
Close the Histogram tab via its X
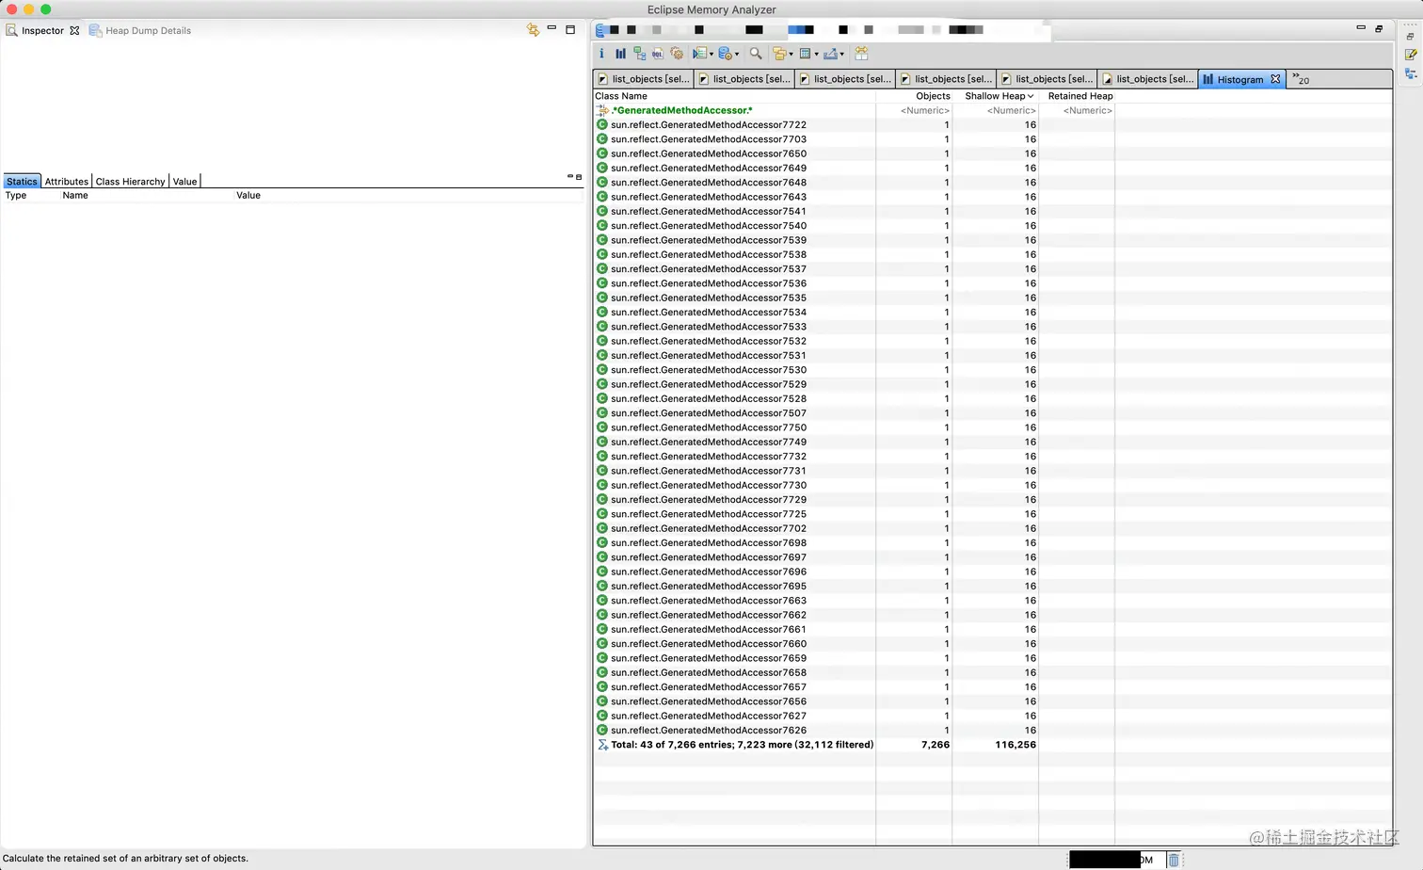(x=1275, y=79)
